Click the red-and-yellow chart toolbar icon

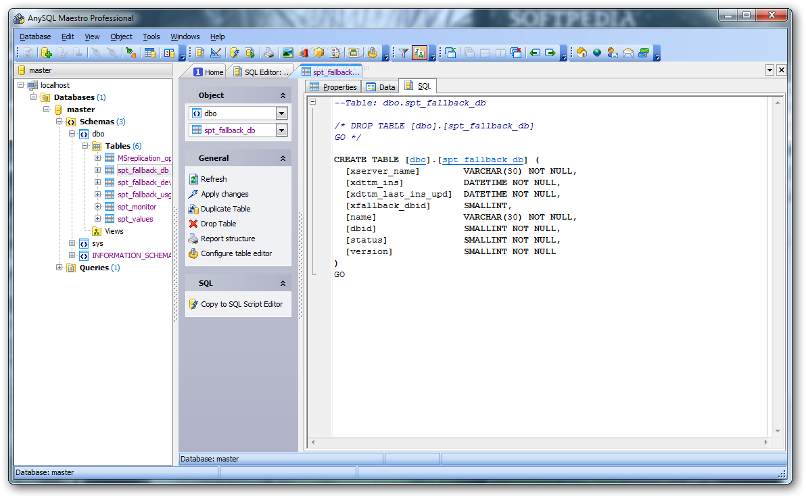[x=304, y=53]
